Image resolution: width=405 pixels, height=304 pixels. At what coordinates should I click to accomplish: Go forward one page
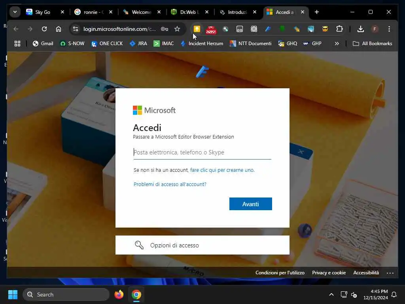30,29
